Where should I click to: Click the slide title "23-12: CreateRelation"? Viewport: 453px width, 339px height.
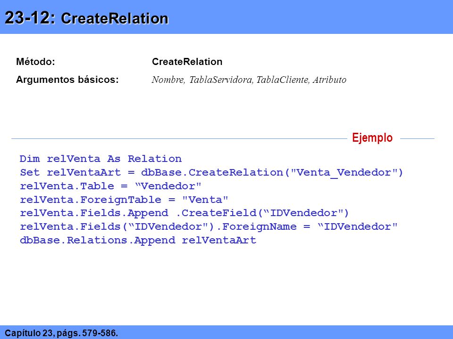(x=86, y=18)
